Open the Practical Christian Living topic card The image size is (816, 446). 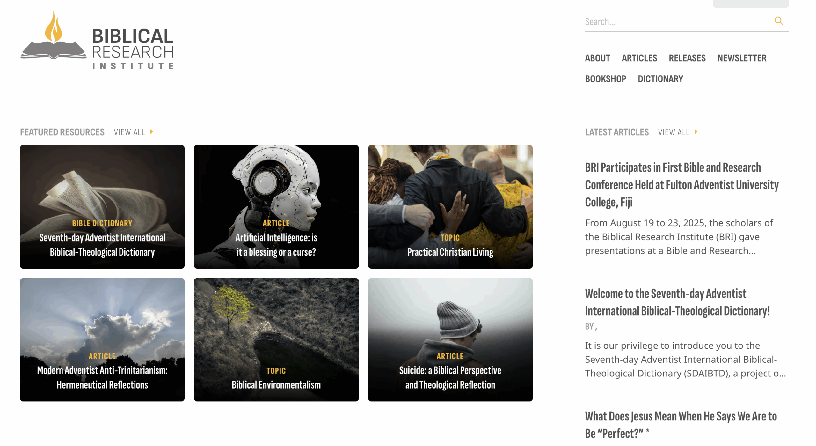click(x=450, y=207)
